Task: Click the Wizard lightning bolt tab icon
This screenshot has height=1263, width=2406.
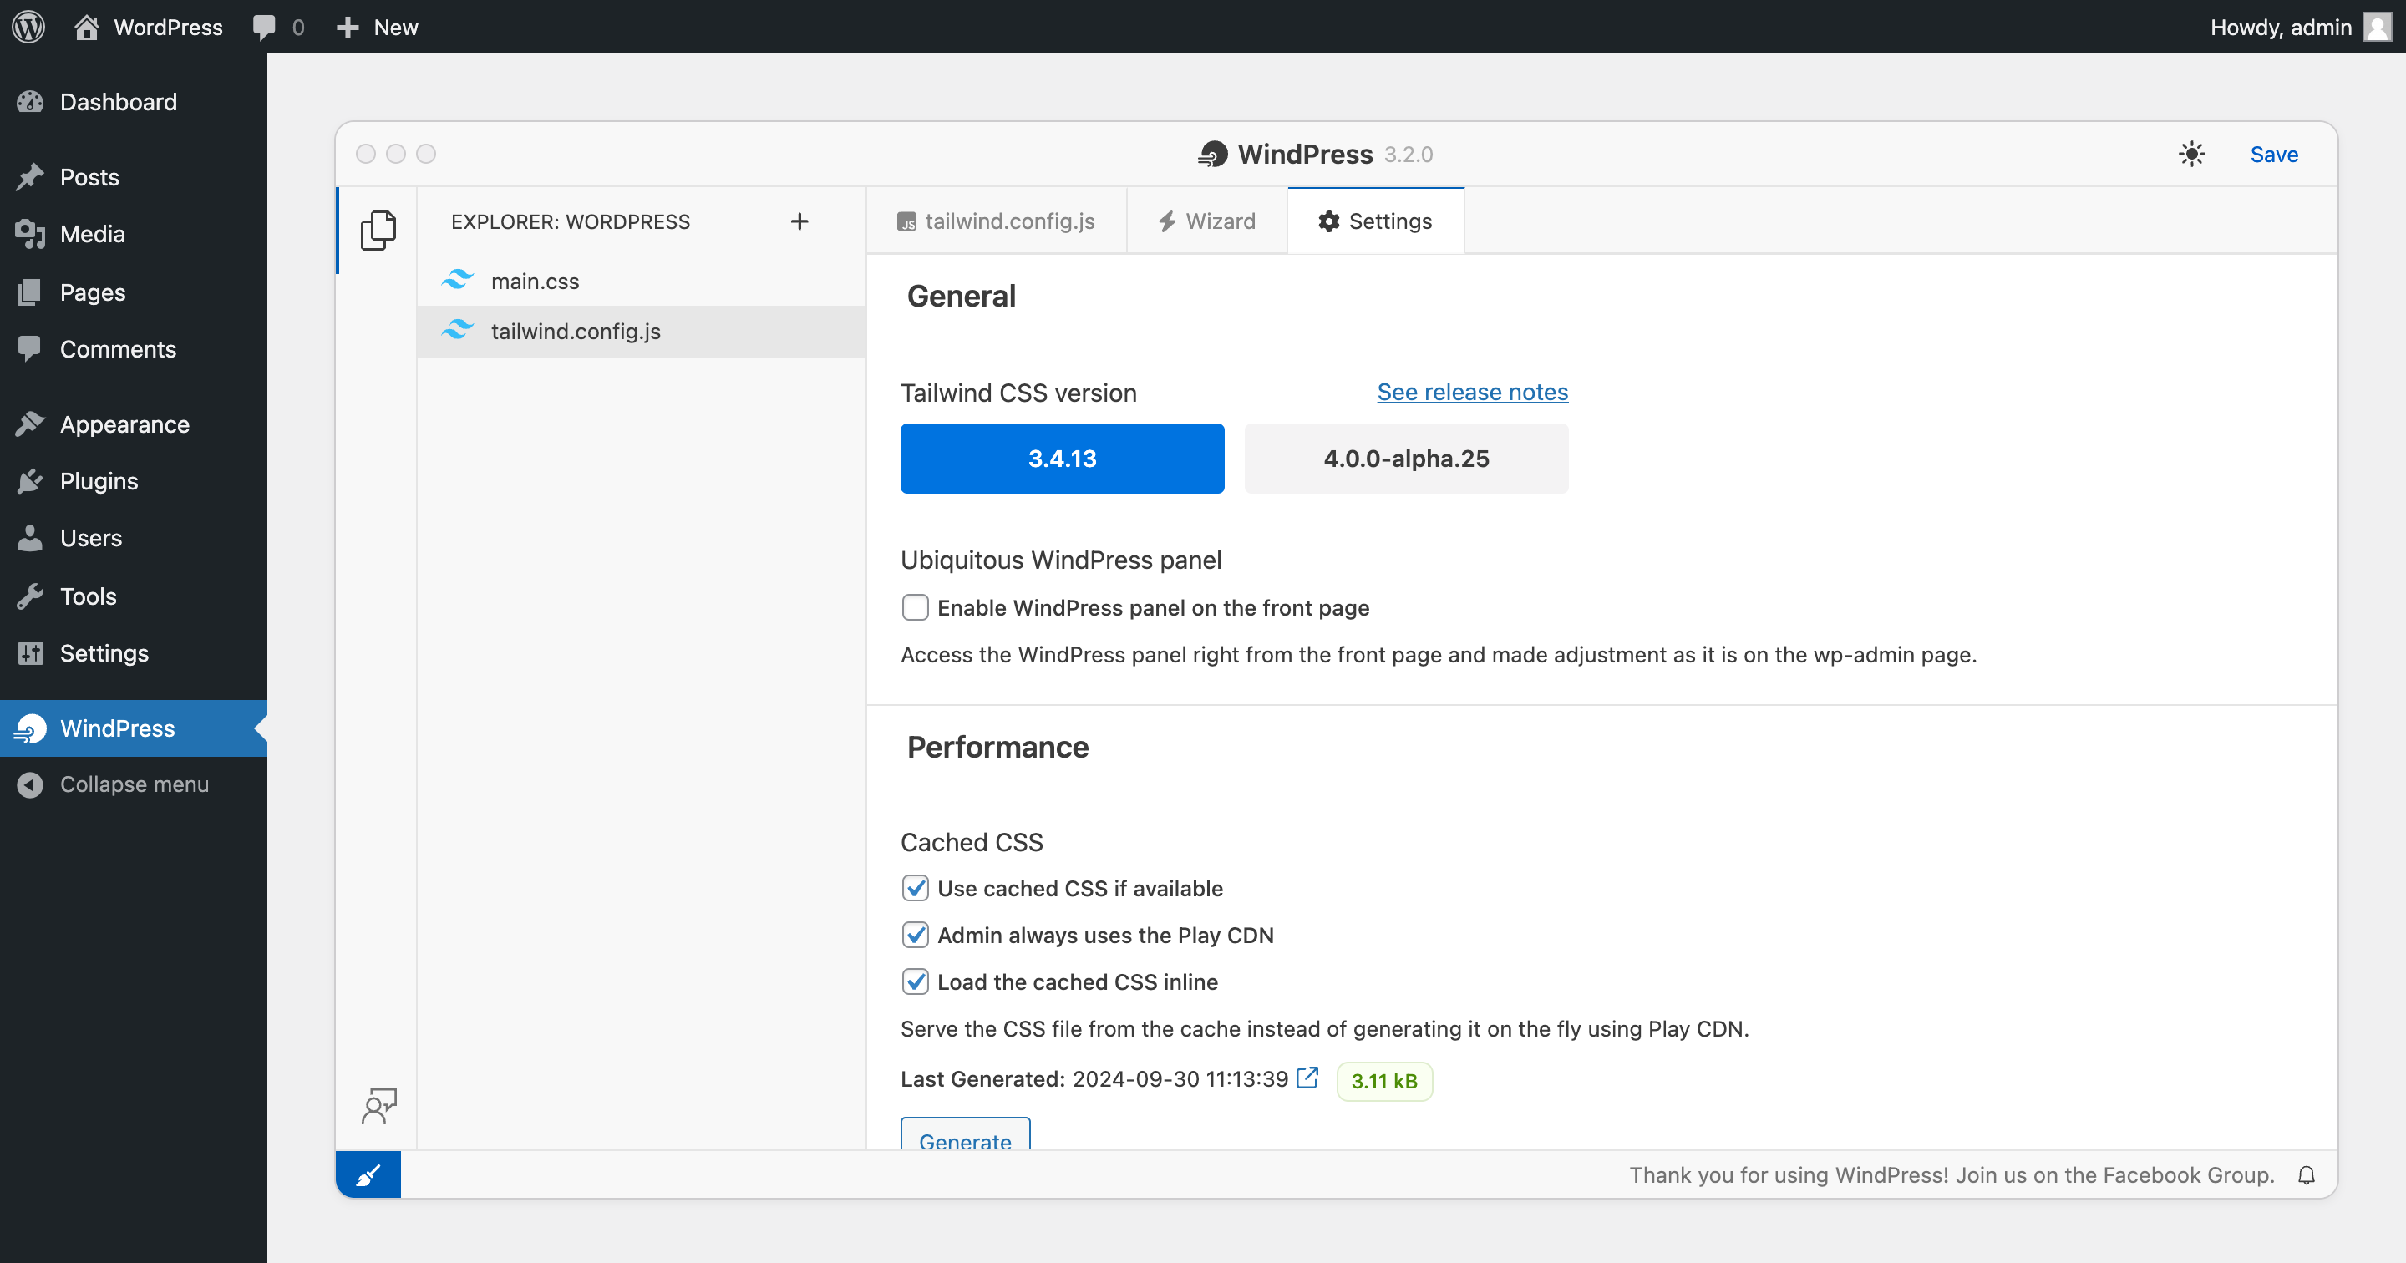Action: (x=1166, y=221)
